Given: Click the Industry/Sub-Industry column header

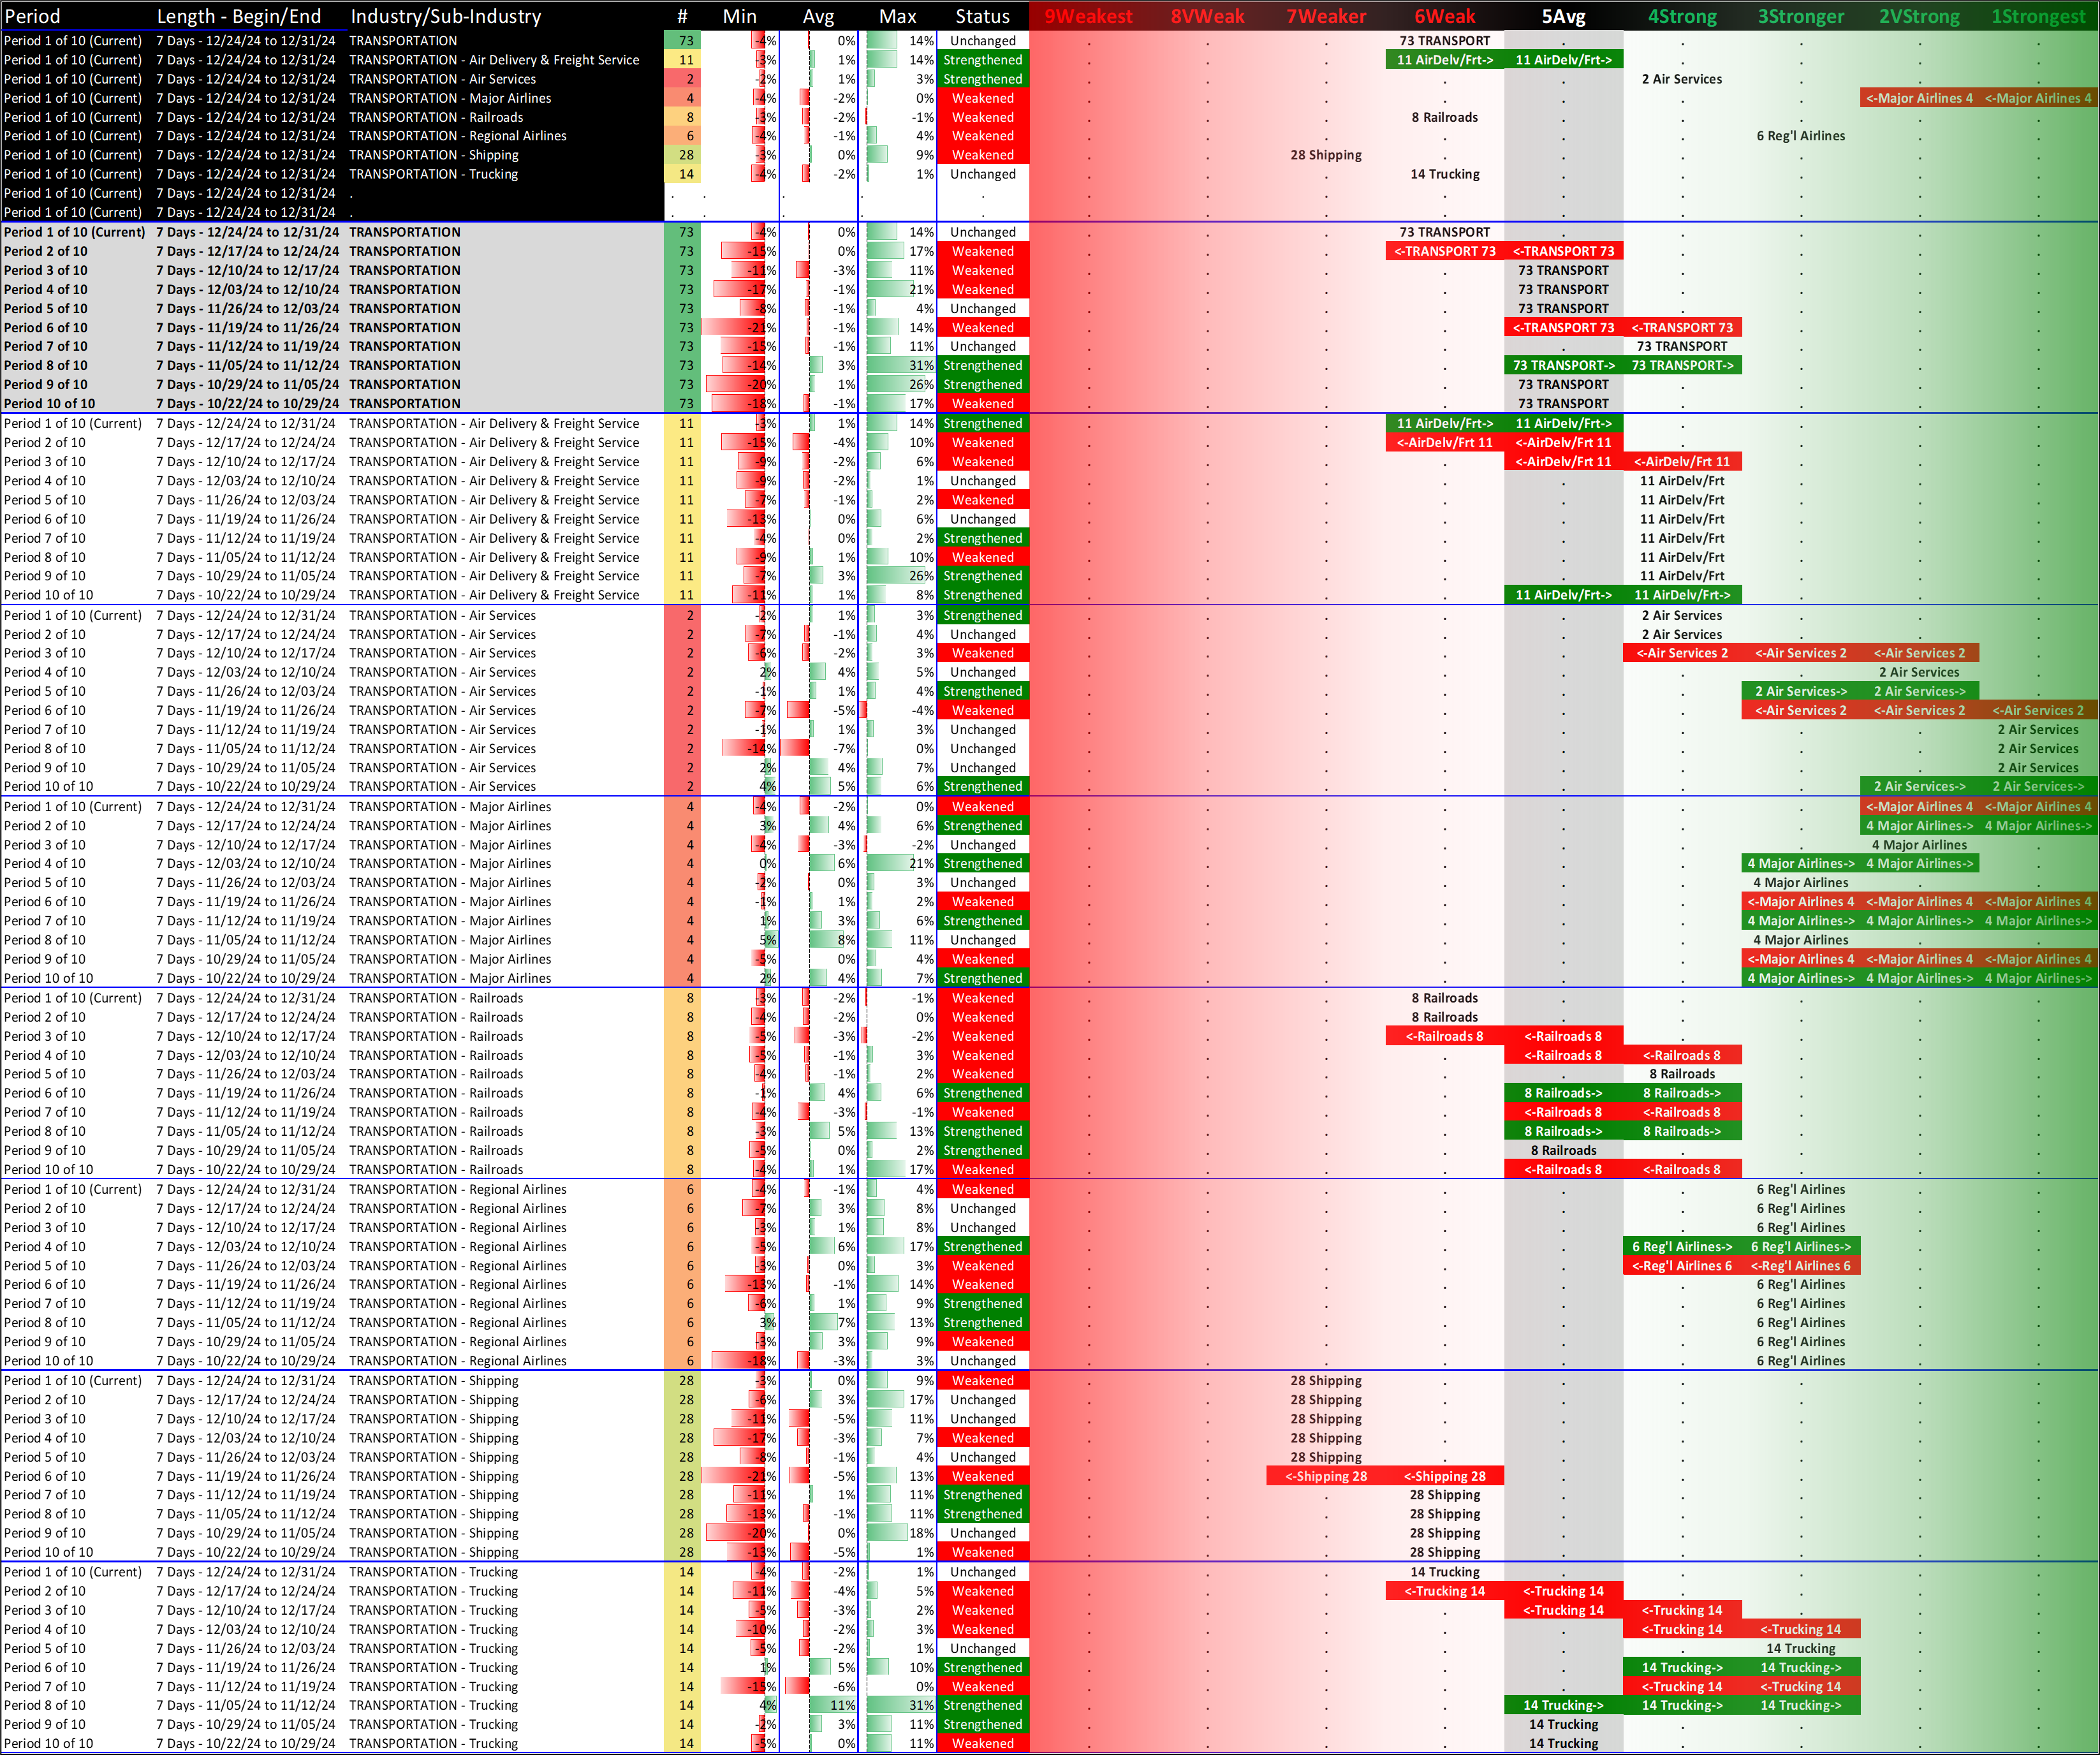Looking at the screenshot, I should 445,16.
